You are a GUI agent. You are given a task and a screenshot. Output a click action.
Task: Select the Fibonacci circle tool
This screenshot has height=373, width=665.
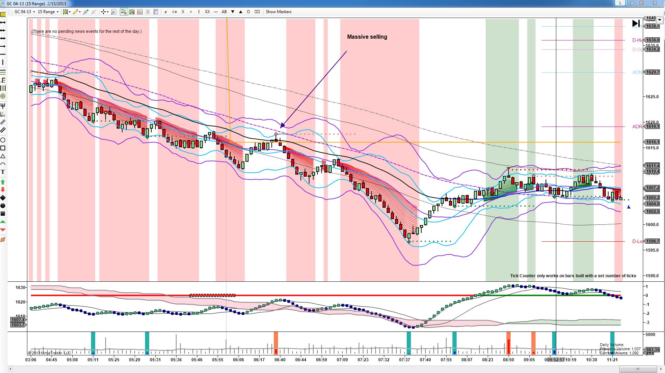(3, 96)
